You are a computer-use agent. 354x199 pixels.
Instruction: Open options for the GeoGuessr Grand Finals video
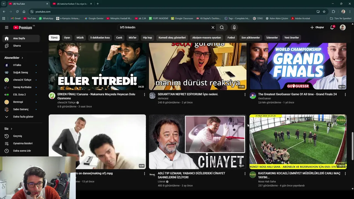point(345,95)
